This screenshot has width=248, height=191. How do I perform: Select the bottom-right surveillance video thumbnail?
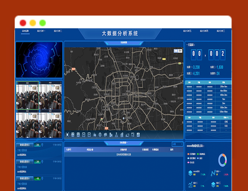(x=50, y=125)
